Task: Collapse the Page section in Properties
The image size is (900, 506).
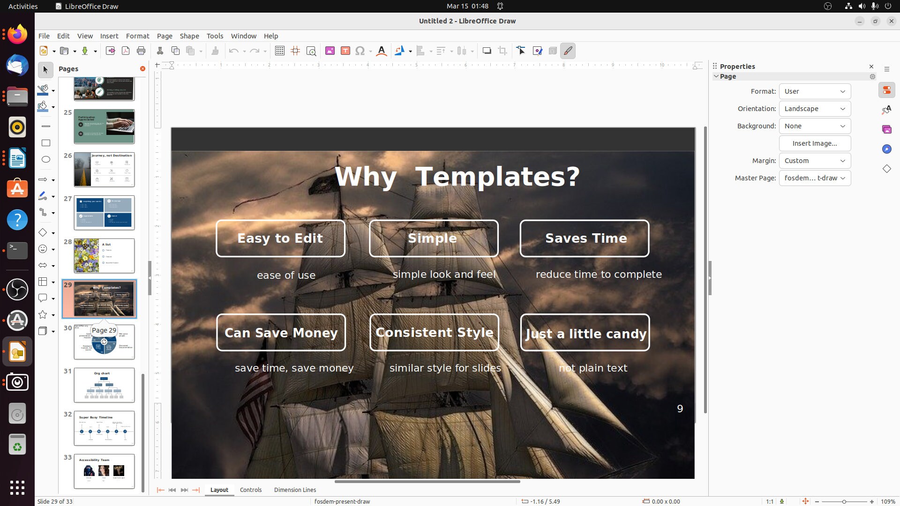Action: tap(716, 76)
